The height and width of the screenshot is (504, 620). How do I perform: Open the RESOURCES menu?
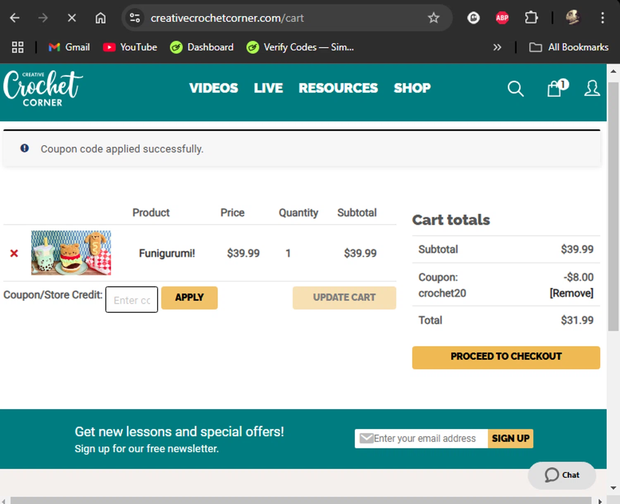(x=338, y=88)
